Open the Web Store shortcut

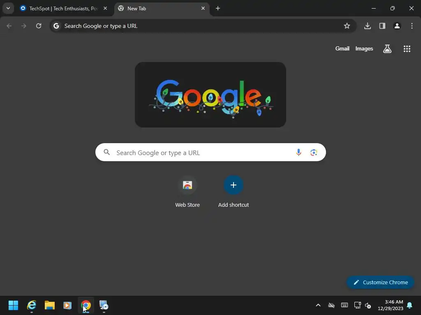(x=187, y=192)
